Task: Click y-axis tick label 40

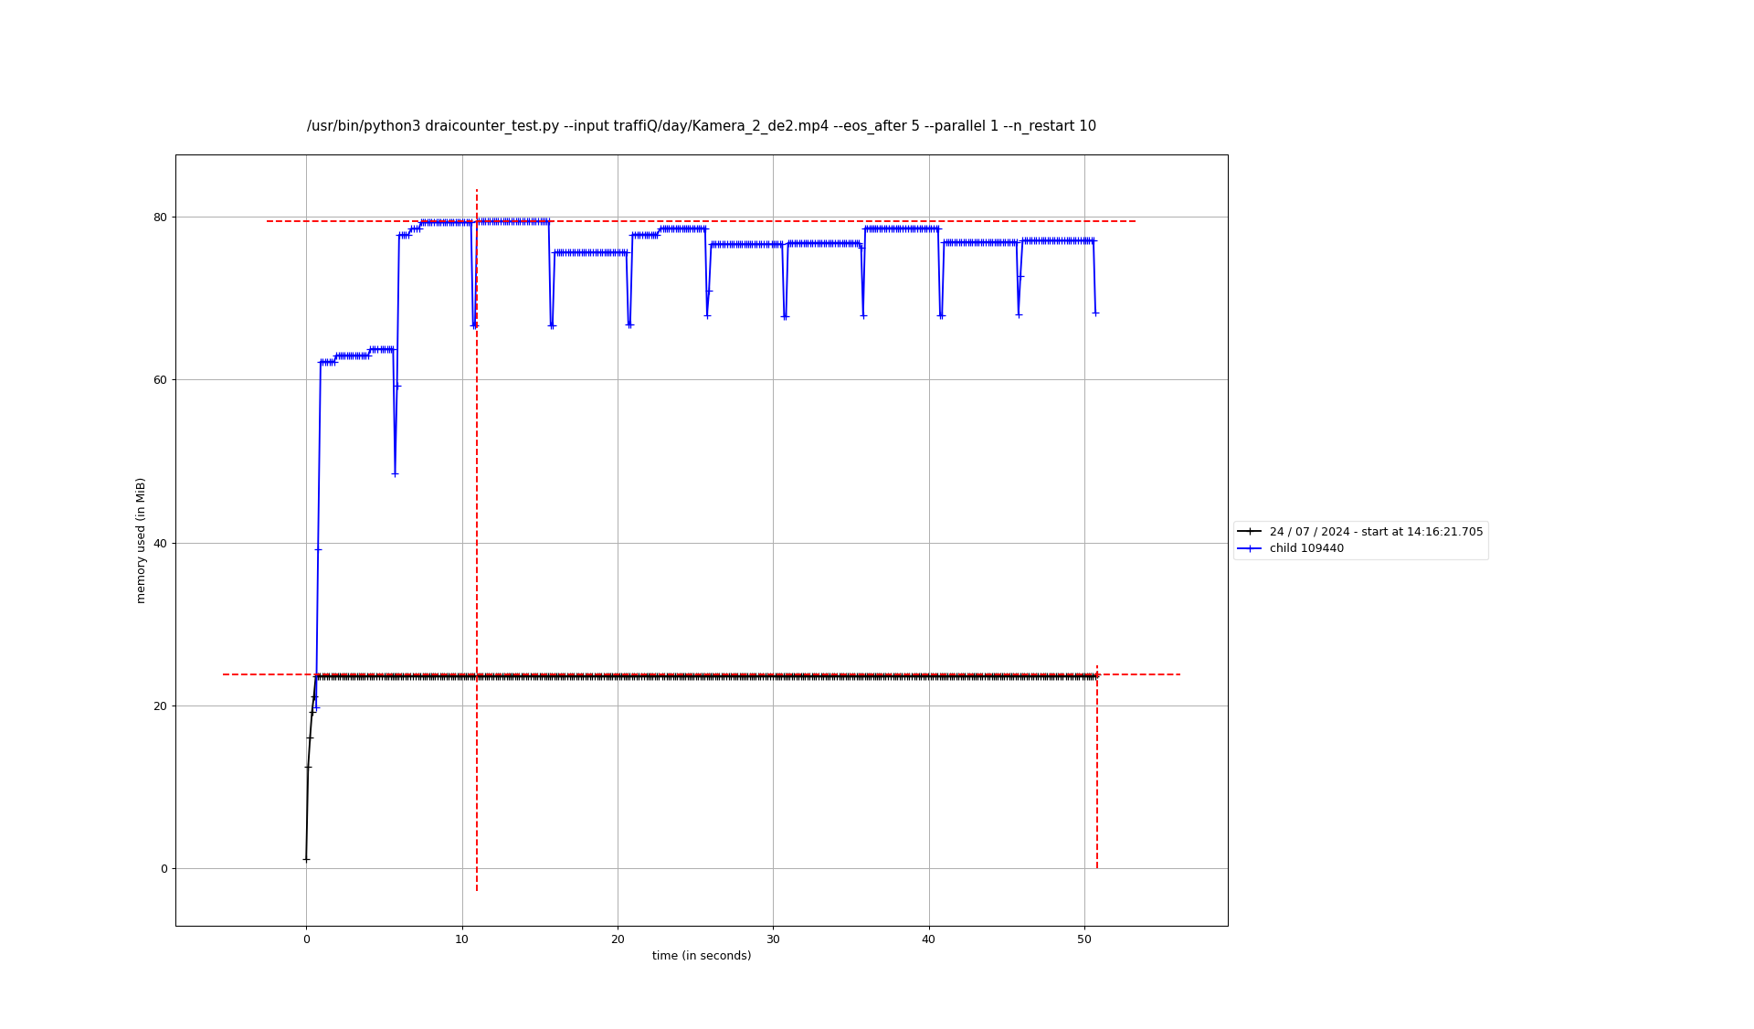Action: coord(160,544)
